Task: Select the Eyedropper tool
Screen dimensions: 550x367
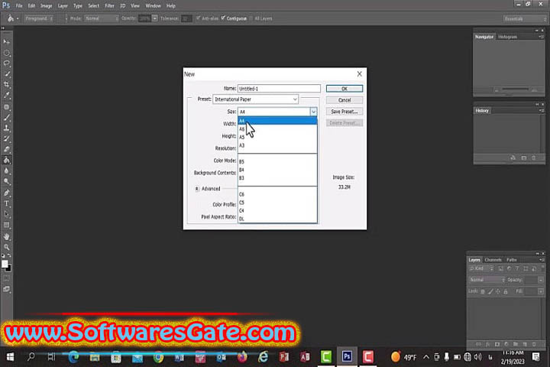Action: pyautogui.click(x=6, y=96)
